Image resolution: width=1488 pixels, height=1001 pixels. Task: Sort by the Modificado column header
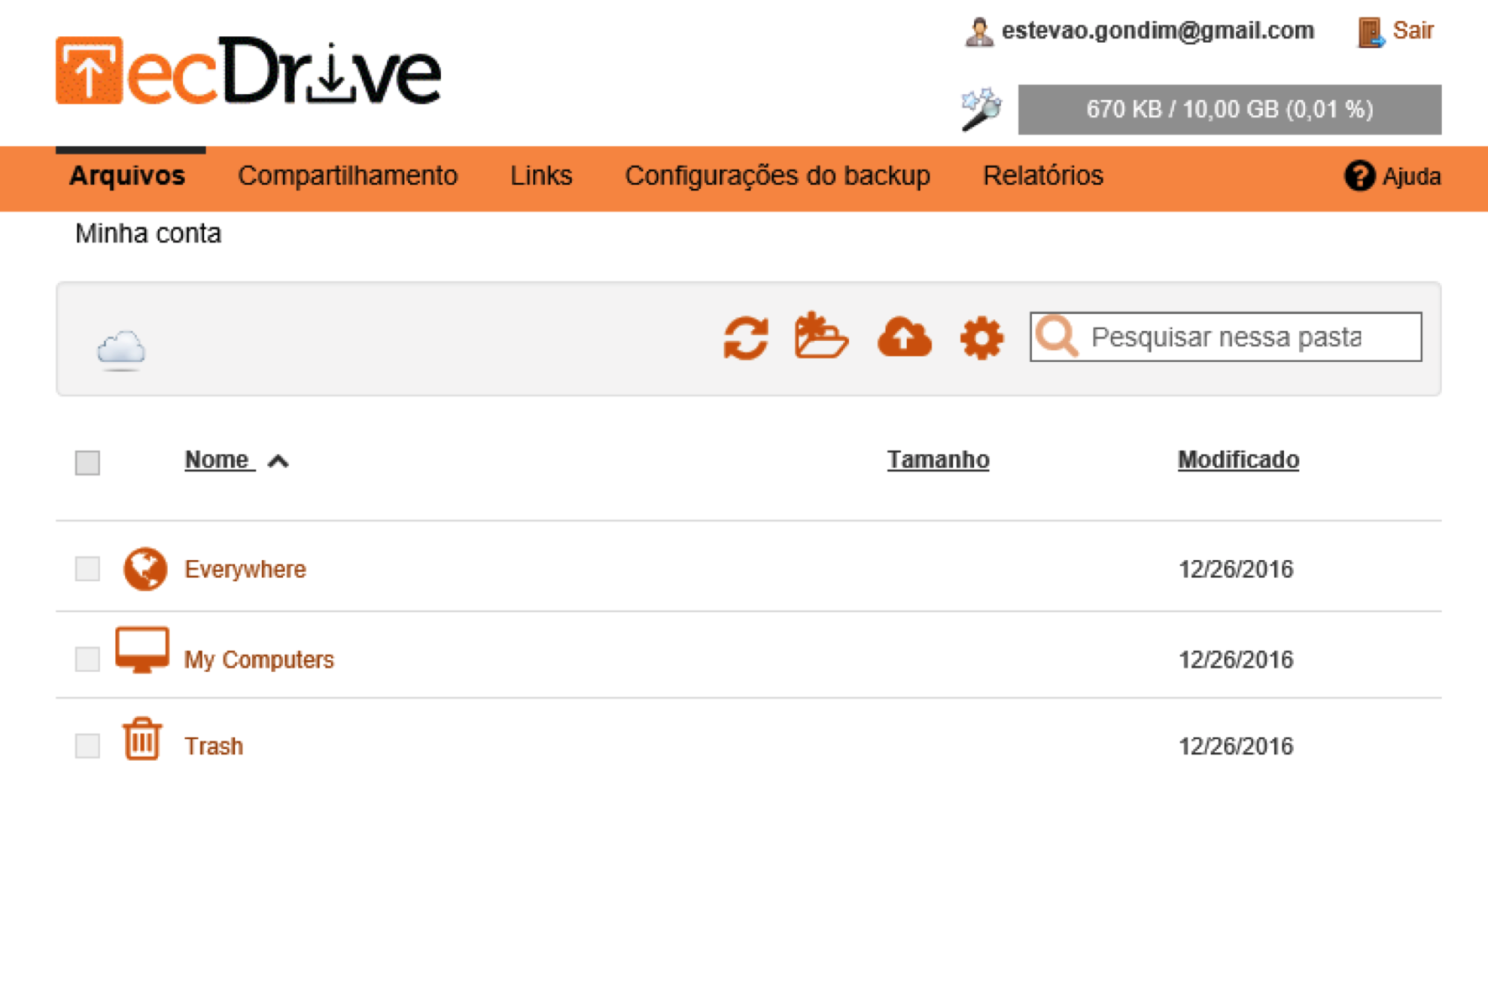click(x=1239, y=460)
